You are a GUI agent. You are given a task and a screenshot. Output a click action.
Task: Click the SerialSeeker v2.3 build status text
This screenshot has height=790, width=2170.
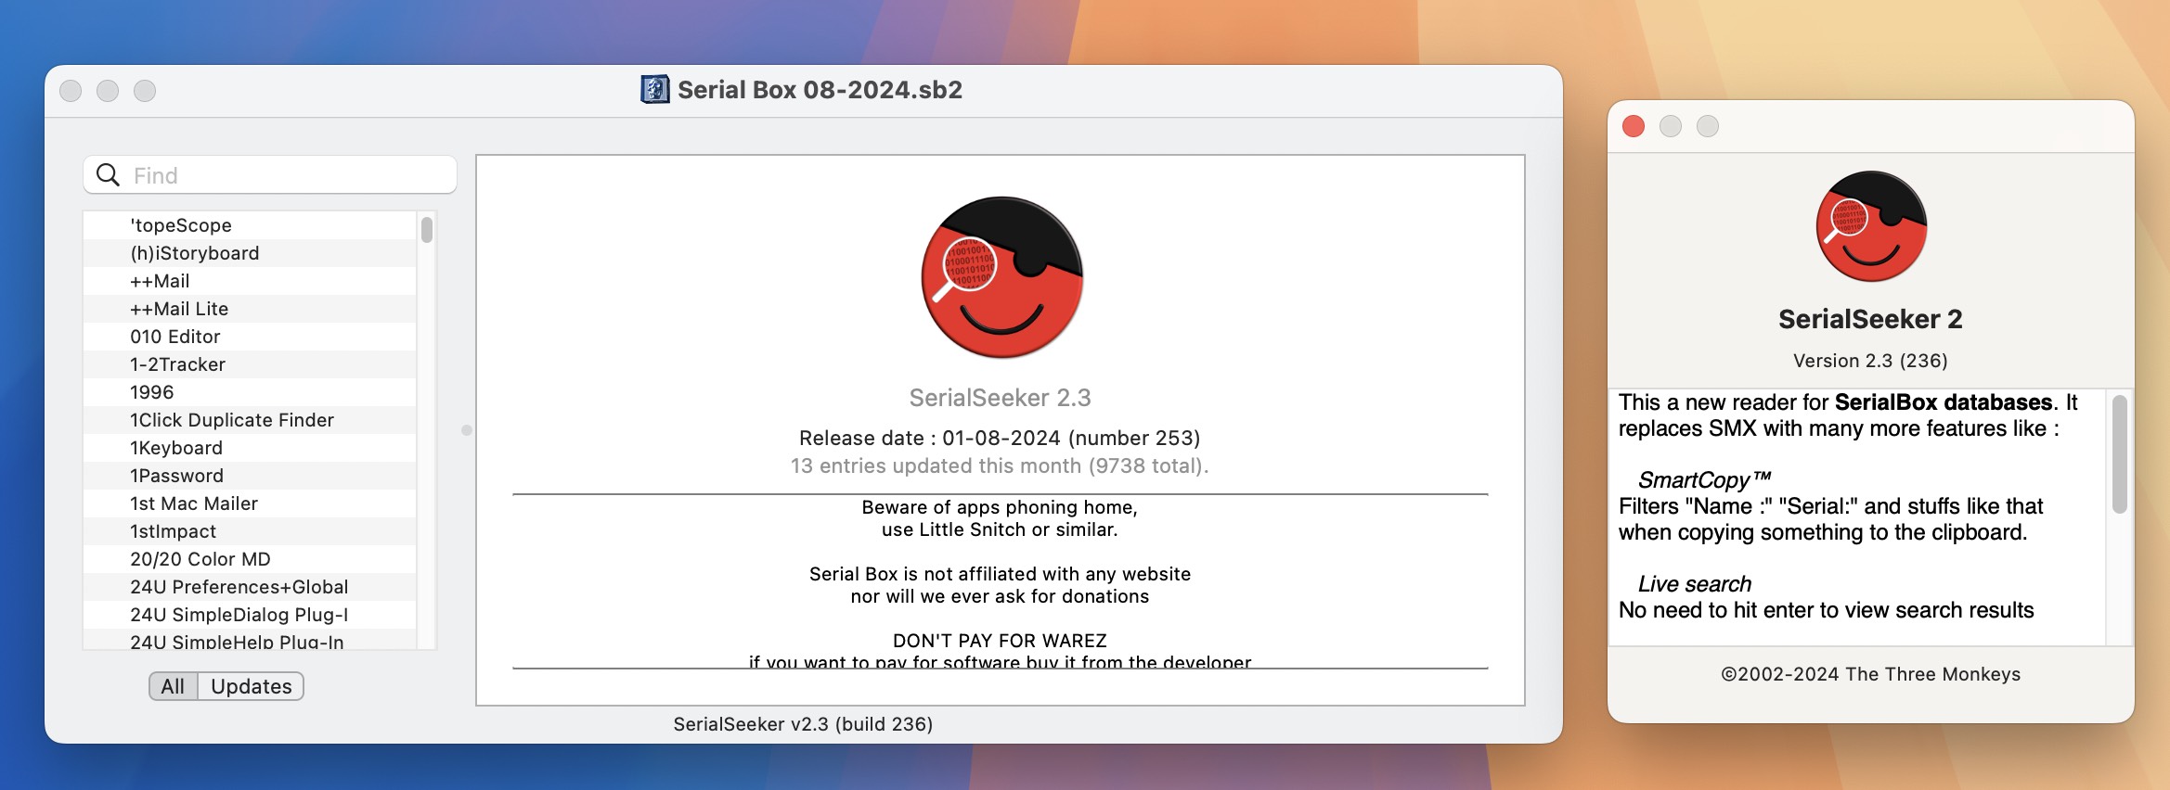803,724
